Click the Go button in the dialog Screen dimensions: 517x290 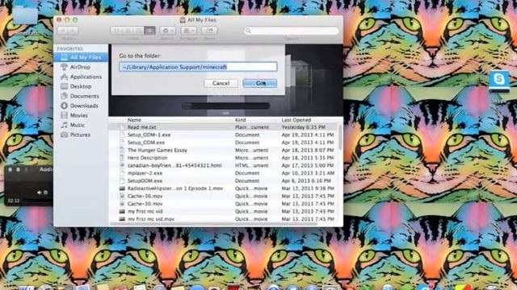click(260, 83)
